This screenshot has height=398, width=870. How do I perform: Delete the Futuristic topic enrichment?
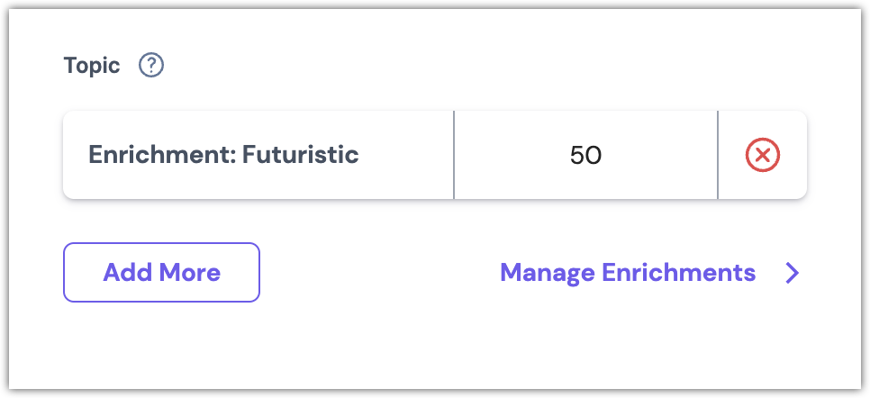coord(762,156)
